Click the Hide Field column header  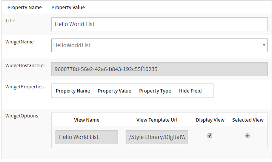point(190,91)
